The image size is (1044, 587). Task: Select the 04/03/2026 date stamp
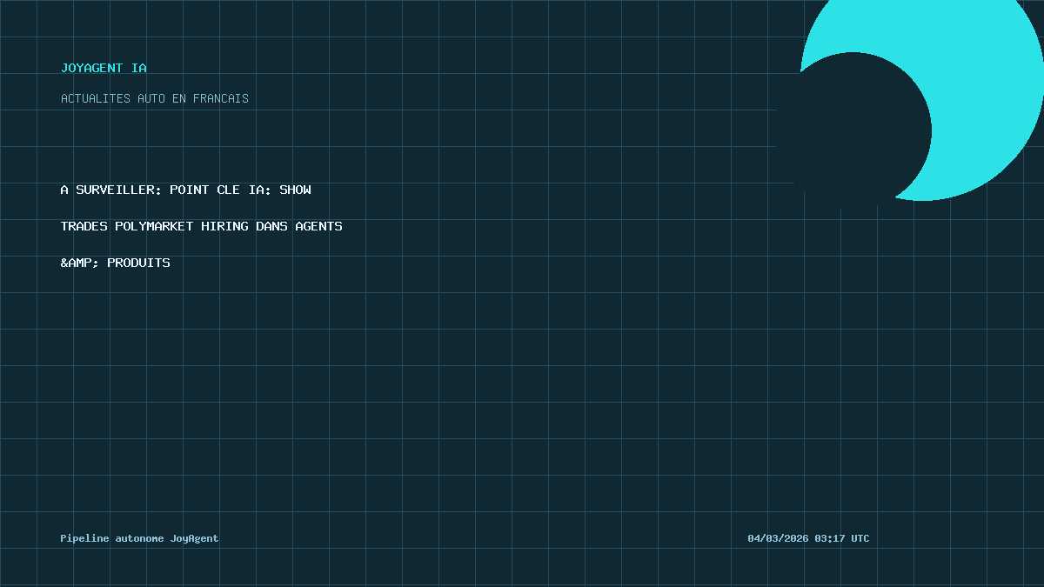pos(778,538)
